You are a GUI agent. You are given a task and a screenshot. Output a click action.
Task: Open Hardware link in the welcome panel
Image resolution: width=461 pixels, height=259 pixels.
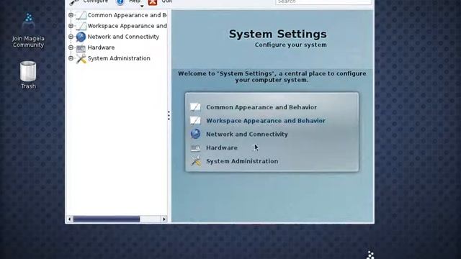click(222, 147)
